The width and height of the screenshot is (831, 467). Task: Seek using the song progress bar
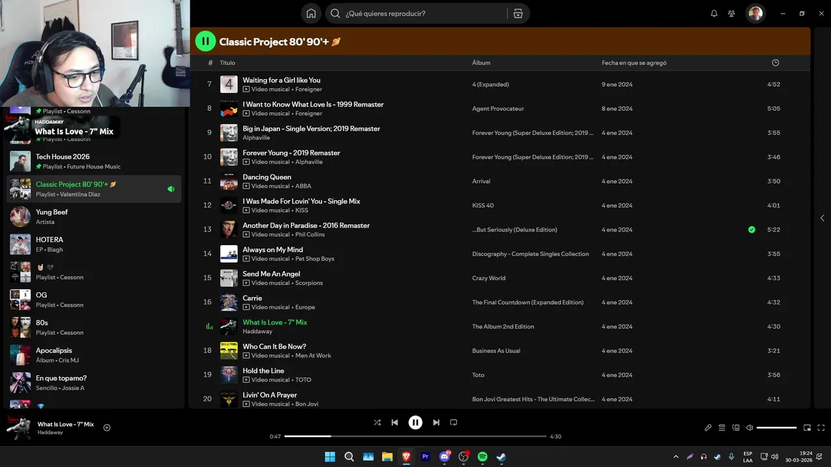(415, 437)
